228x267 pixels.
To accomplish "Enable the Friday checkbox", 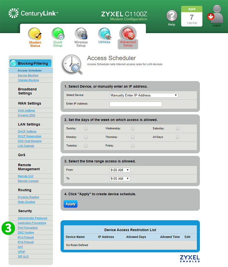I will click(133, 146).
